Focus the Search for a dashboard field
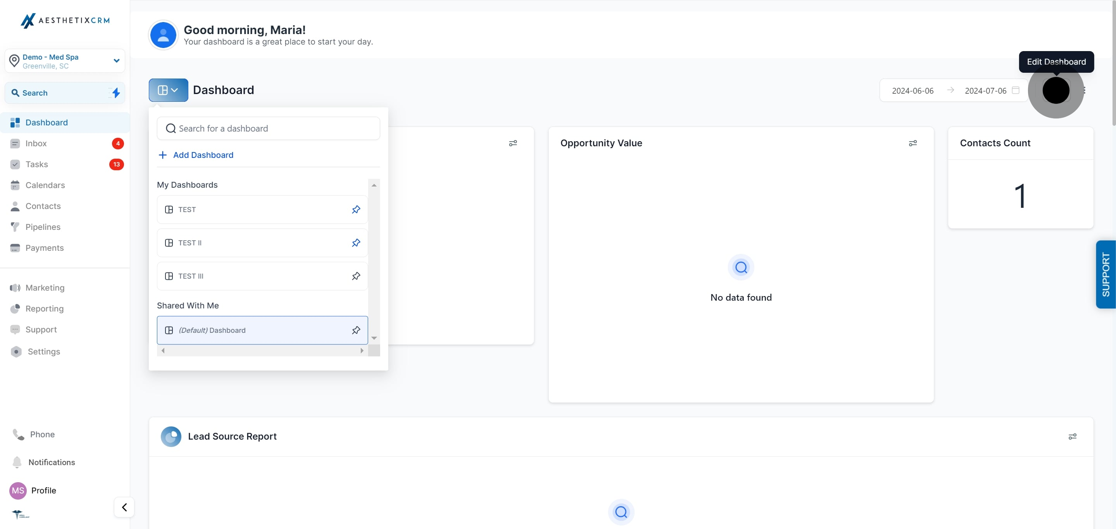 (269, 128)
